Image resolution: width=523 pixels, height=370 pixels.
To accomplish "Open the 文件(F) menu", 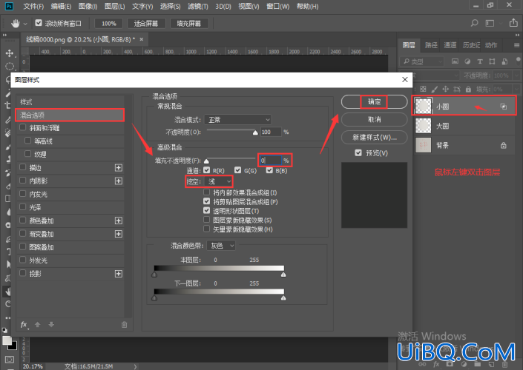I will click(33, 7).
